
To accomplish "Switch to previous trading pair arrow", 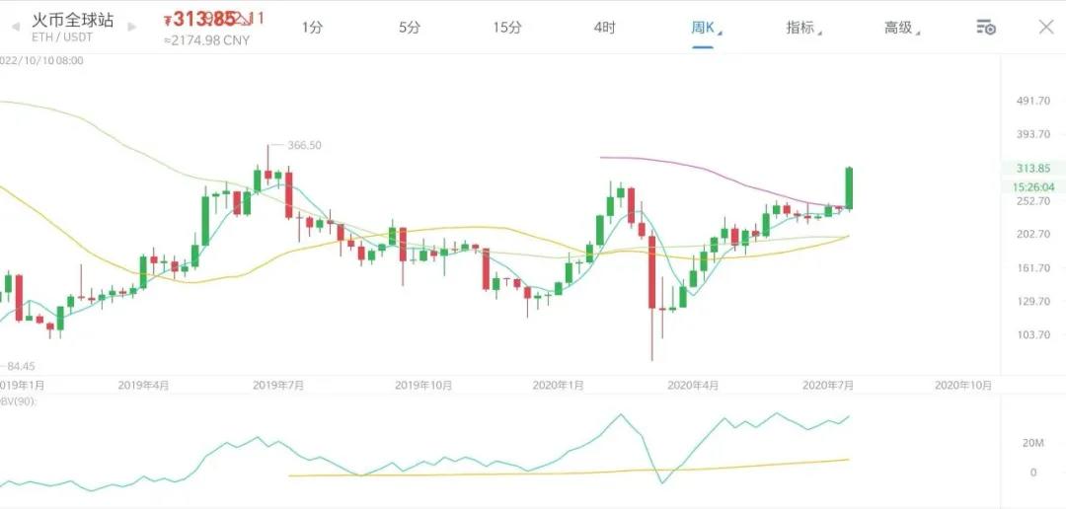I will click(16, 27).
